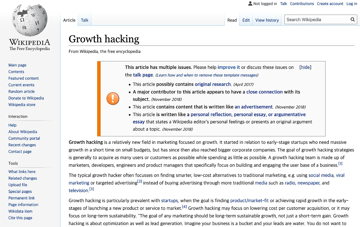Follow the newspaper link

[309, 183]
